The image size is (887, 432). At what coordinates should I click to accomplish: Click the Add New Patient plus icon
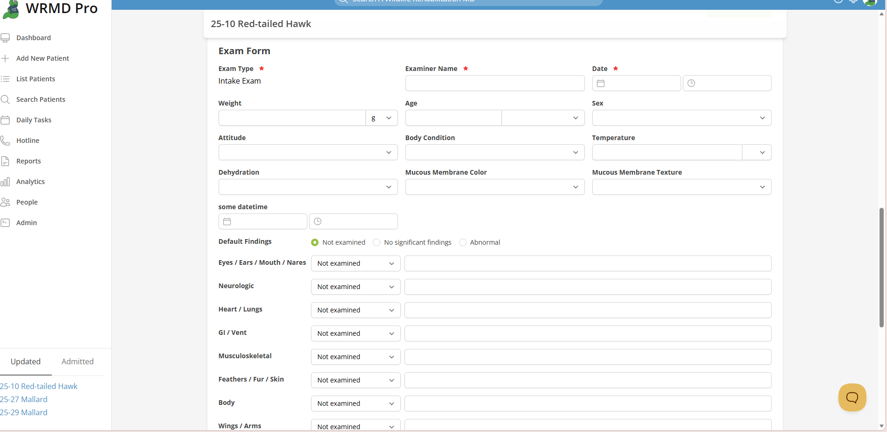[x=5, y=58]
